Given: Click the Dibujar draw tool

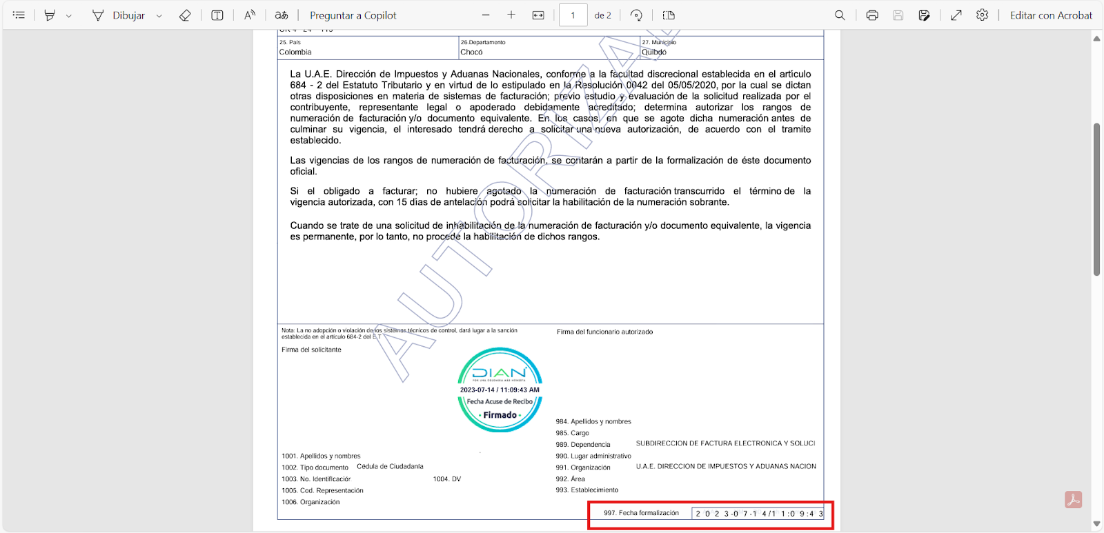Looking at the screenshot, I should [119, 15].
